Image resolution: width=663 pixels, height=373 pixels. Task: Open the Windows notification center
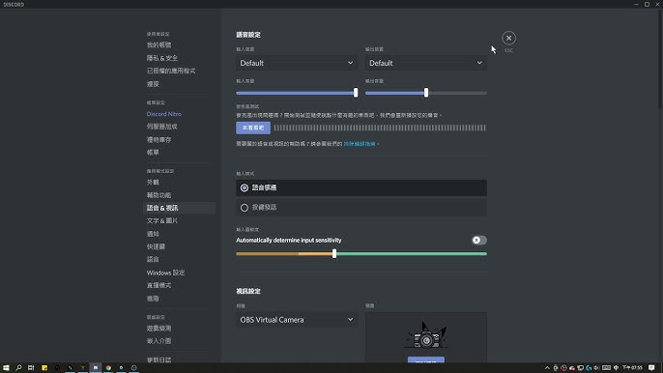point(651,368)
